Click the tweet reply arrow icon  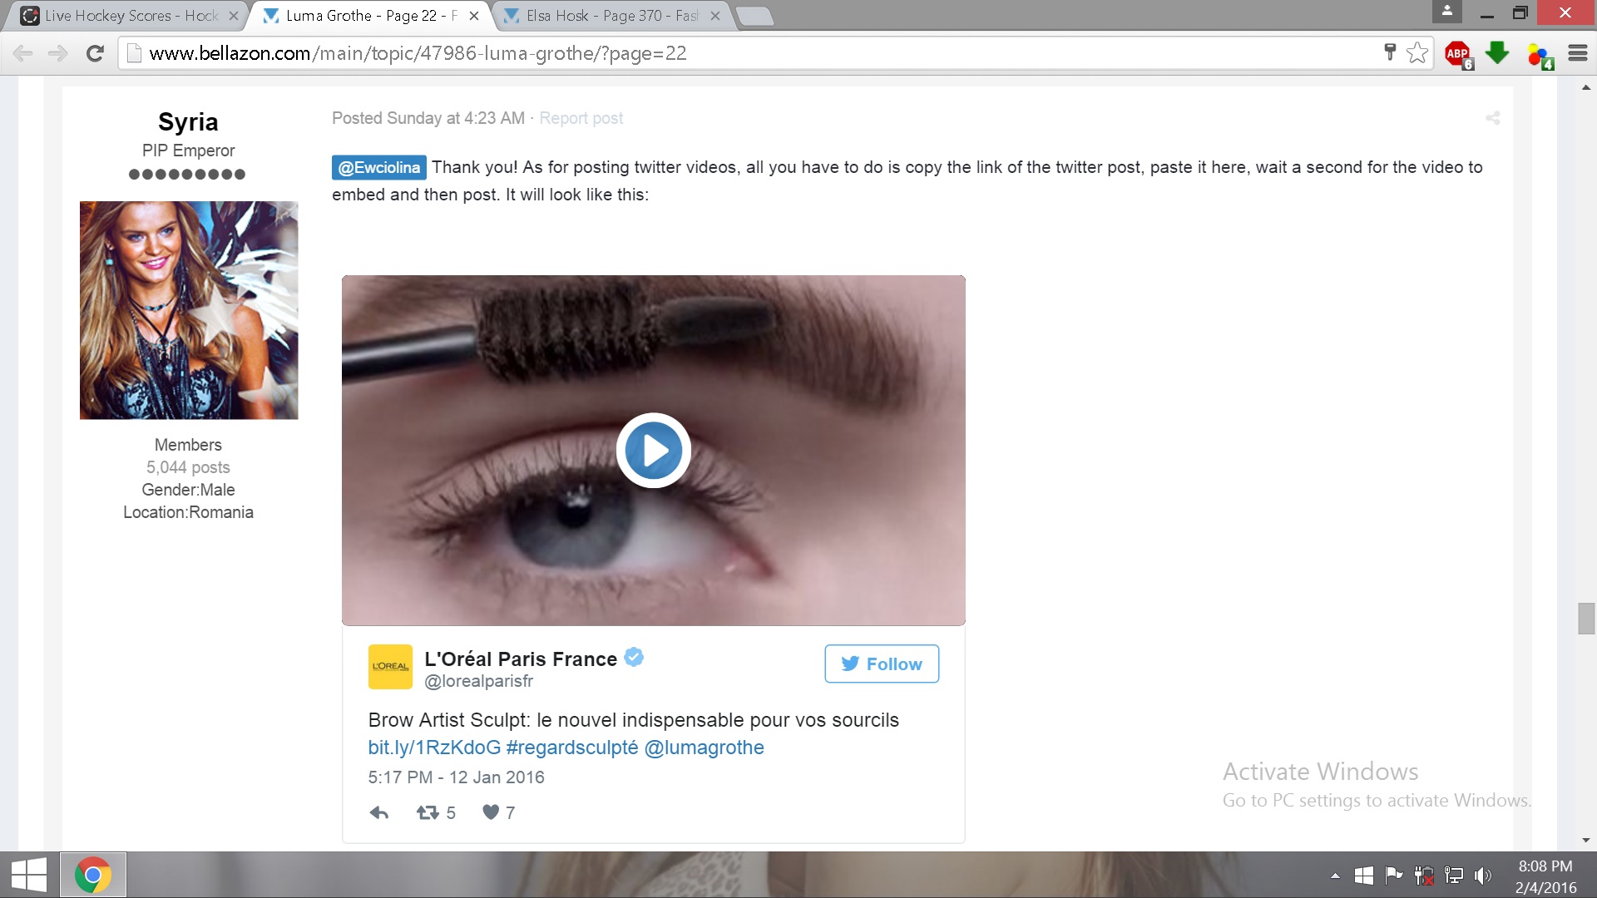(x=379, y=812)
